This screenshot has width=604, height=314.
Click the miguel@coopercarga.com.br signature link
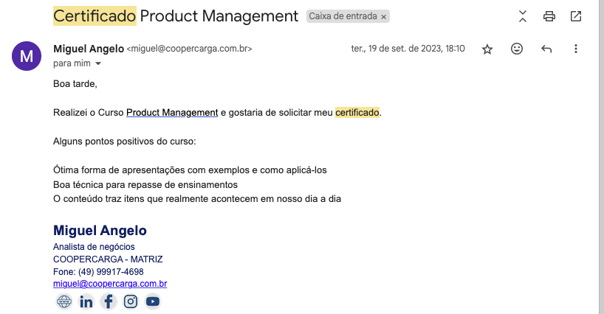(x=110, y=284)
